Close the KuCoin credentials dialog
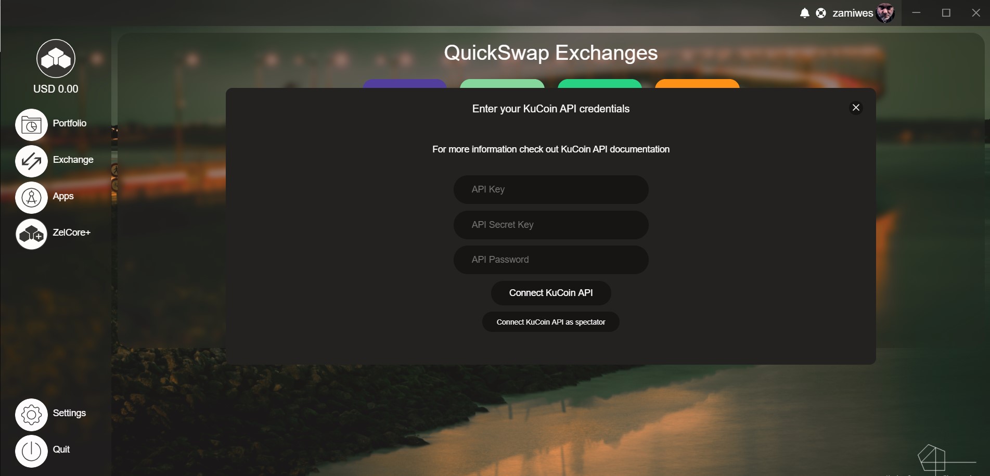 coord(856,108)
